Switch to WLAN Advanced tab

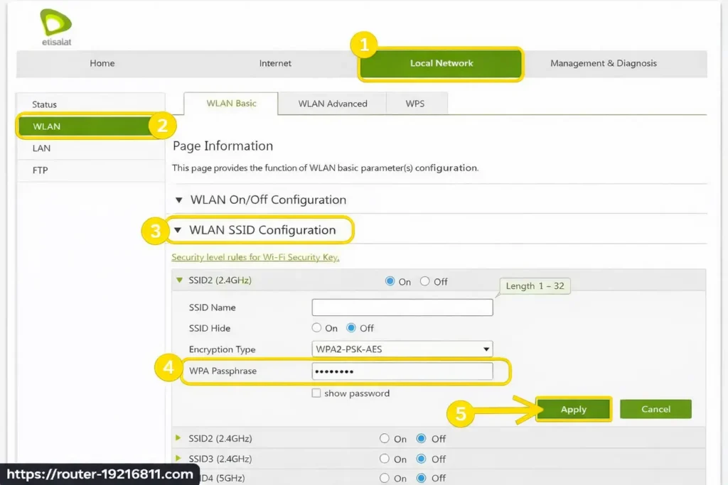click(x=332, y=104)
